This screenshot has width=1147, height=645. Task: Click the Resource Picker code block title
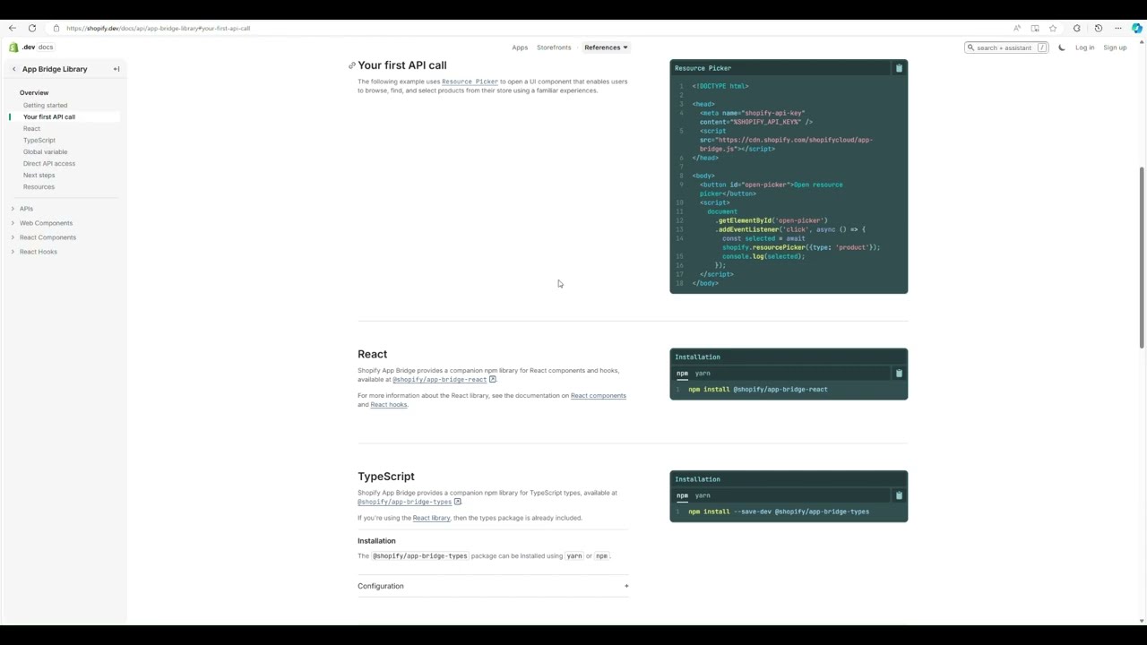[x=703, y=68]
